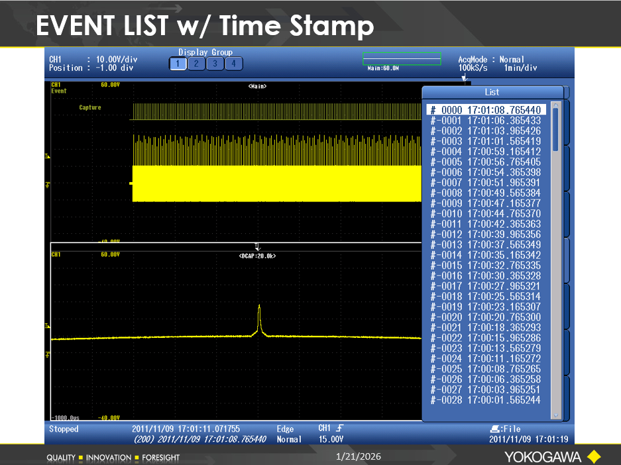The width and height of the screenshot is (621, 465).
Task: Click the DCAP zoom position marker arrow
Action: (x=258, y=246)
